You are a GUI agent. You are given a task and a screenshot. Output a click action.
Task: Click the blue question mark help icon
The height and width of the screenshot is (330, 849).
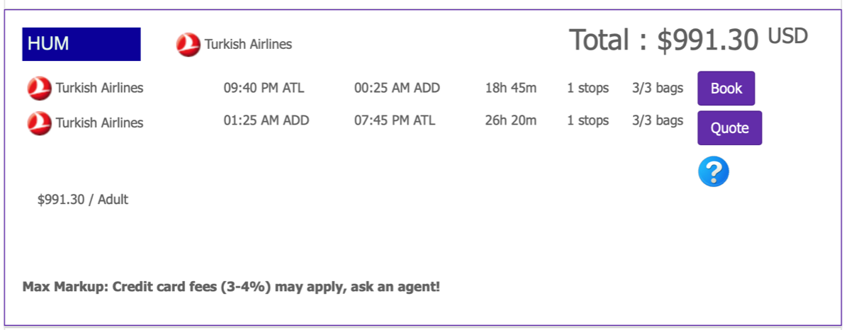713,172
